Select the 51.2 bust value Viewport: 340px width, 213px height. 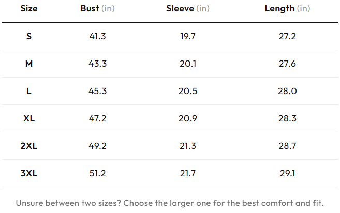click(x=98, y=173)
